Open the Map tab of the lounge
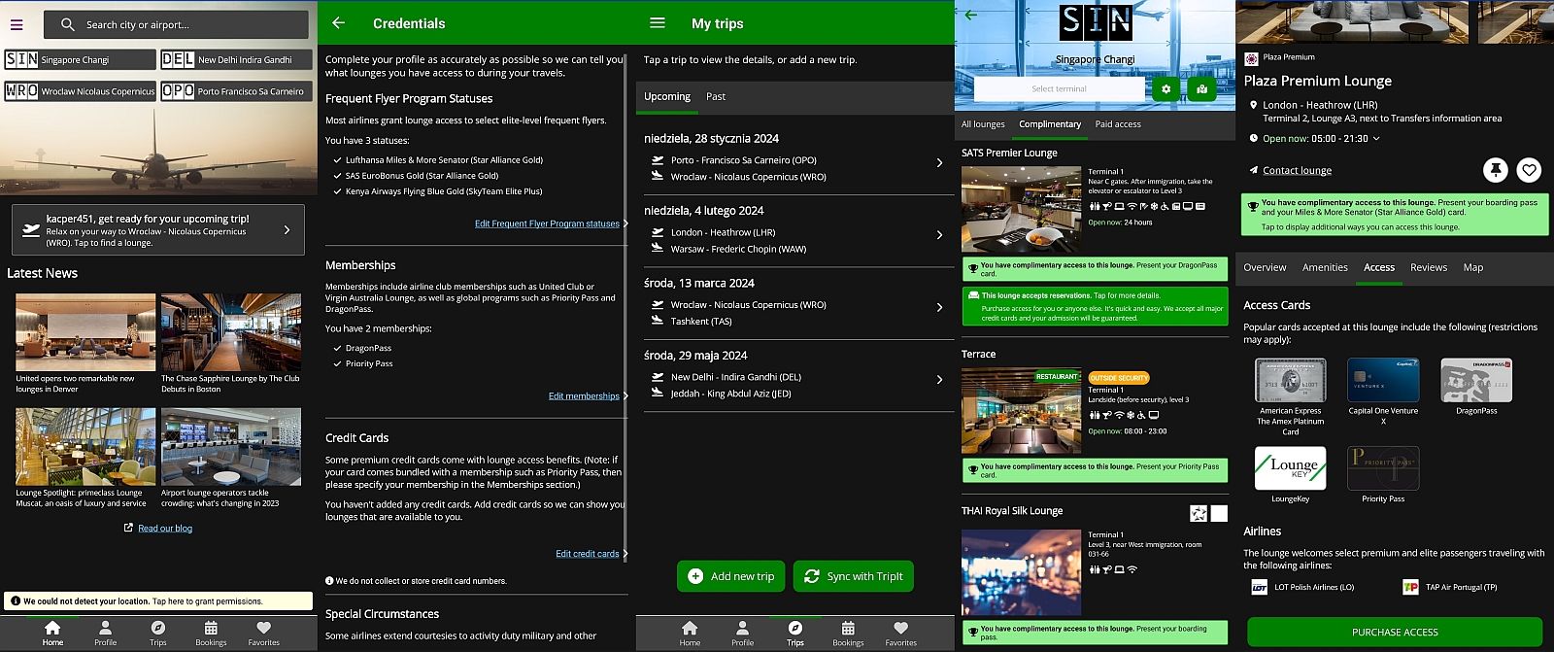 pyautogui.click(x=1473, y=267)
